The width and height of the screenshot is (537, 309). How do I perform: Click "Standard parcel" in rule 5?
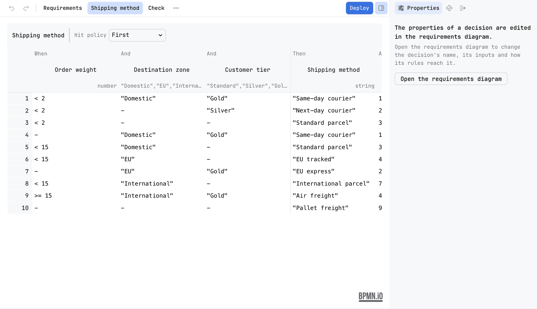tap(333, 147)
